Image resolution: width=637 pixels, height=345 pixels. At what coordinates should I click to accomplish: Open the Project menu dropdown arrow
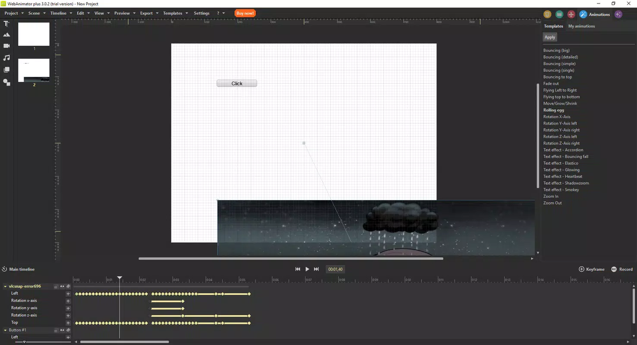point(22,13)
